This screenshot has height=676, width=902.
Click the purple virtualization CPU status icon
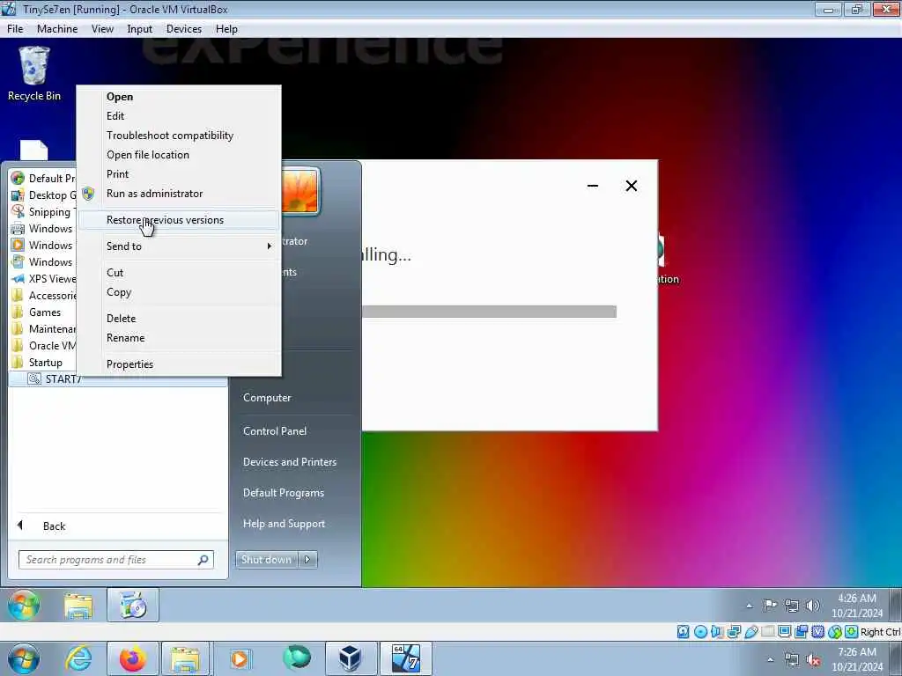click(817, 632)
